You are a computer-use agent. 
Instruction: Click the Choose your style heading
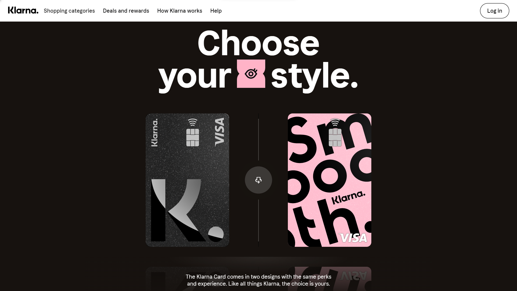258,60
